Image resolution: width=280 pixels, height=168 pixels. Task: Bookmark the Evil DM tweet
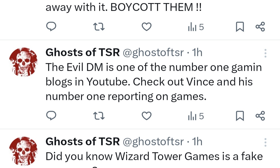click(x=240, y=116)
